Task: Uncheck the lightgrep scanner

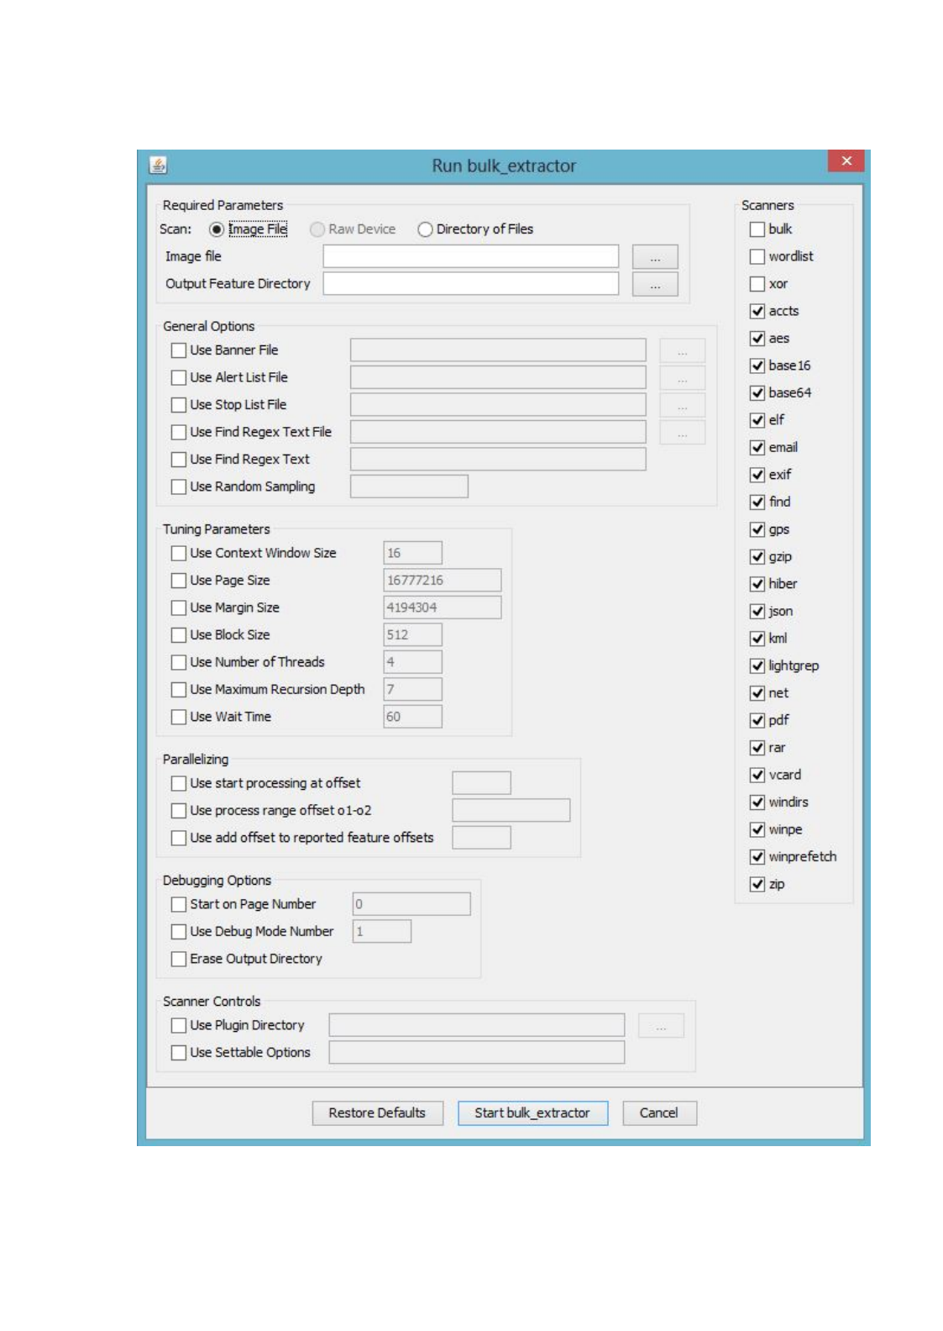Action: point(757,666)
